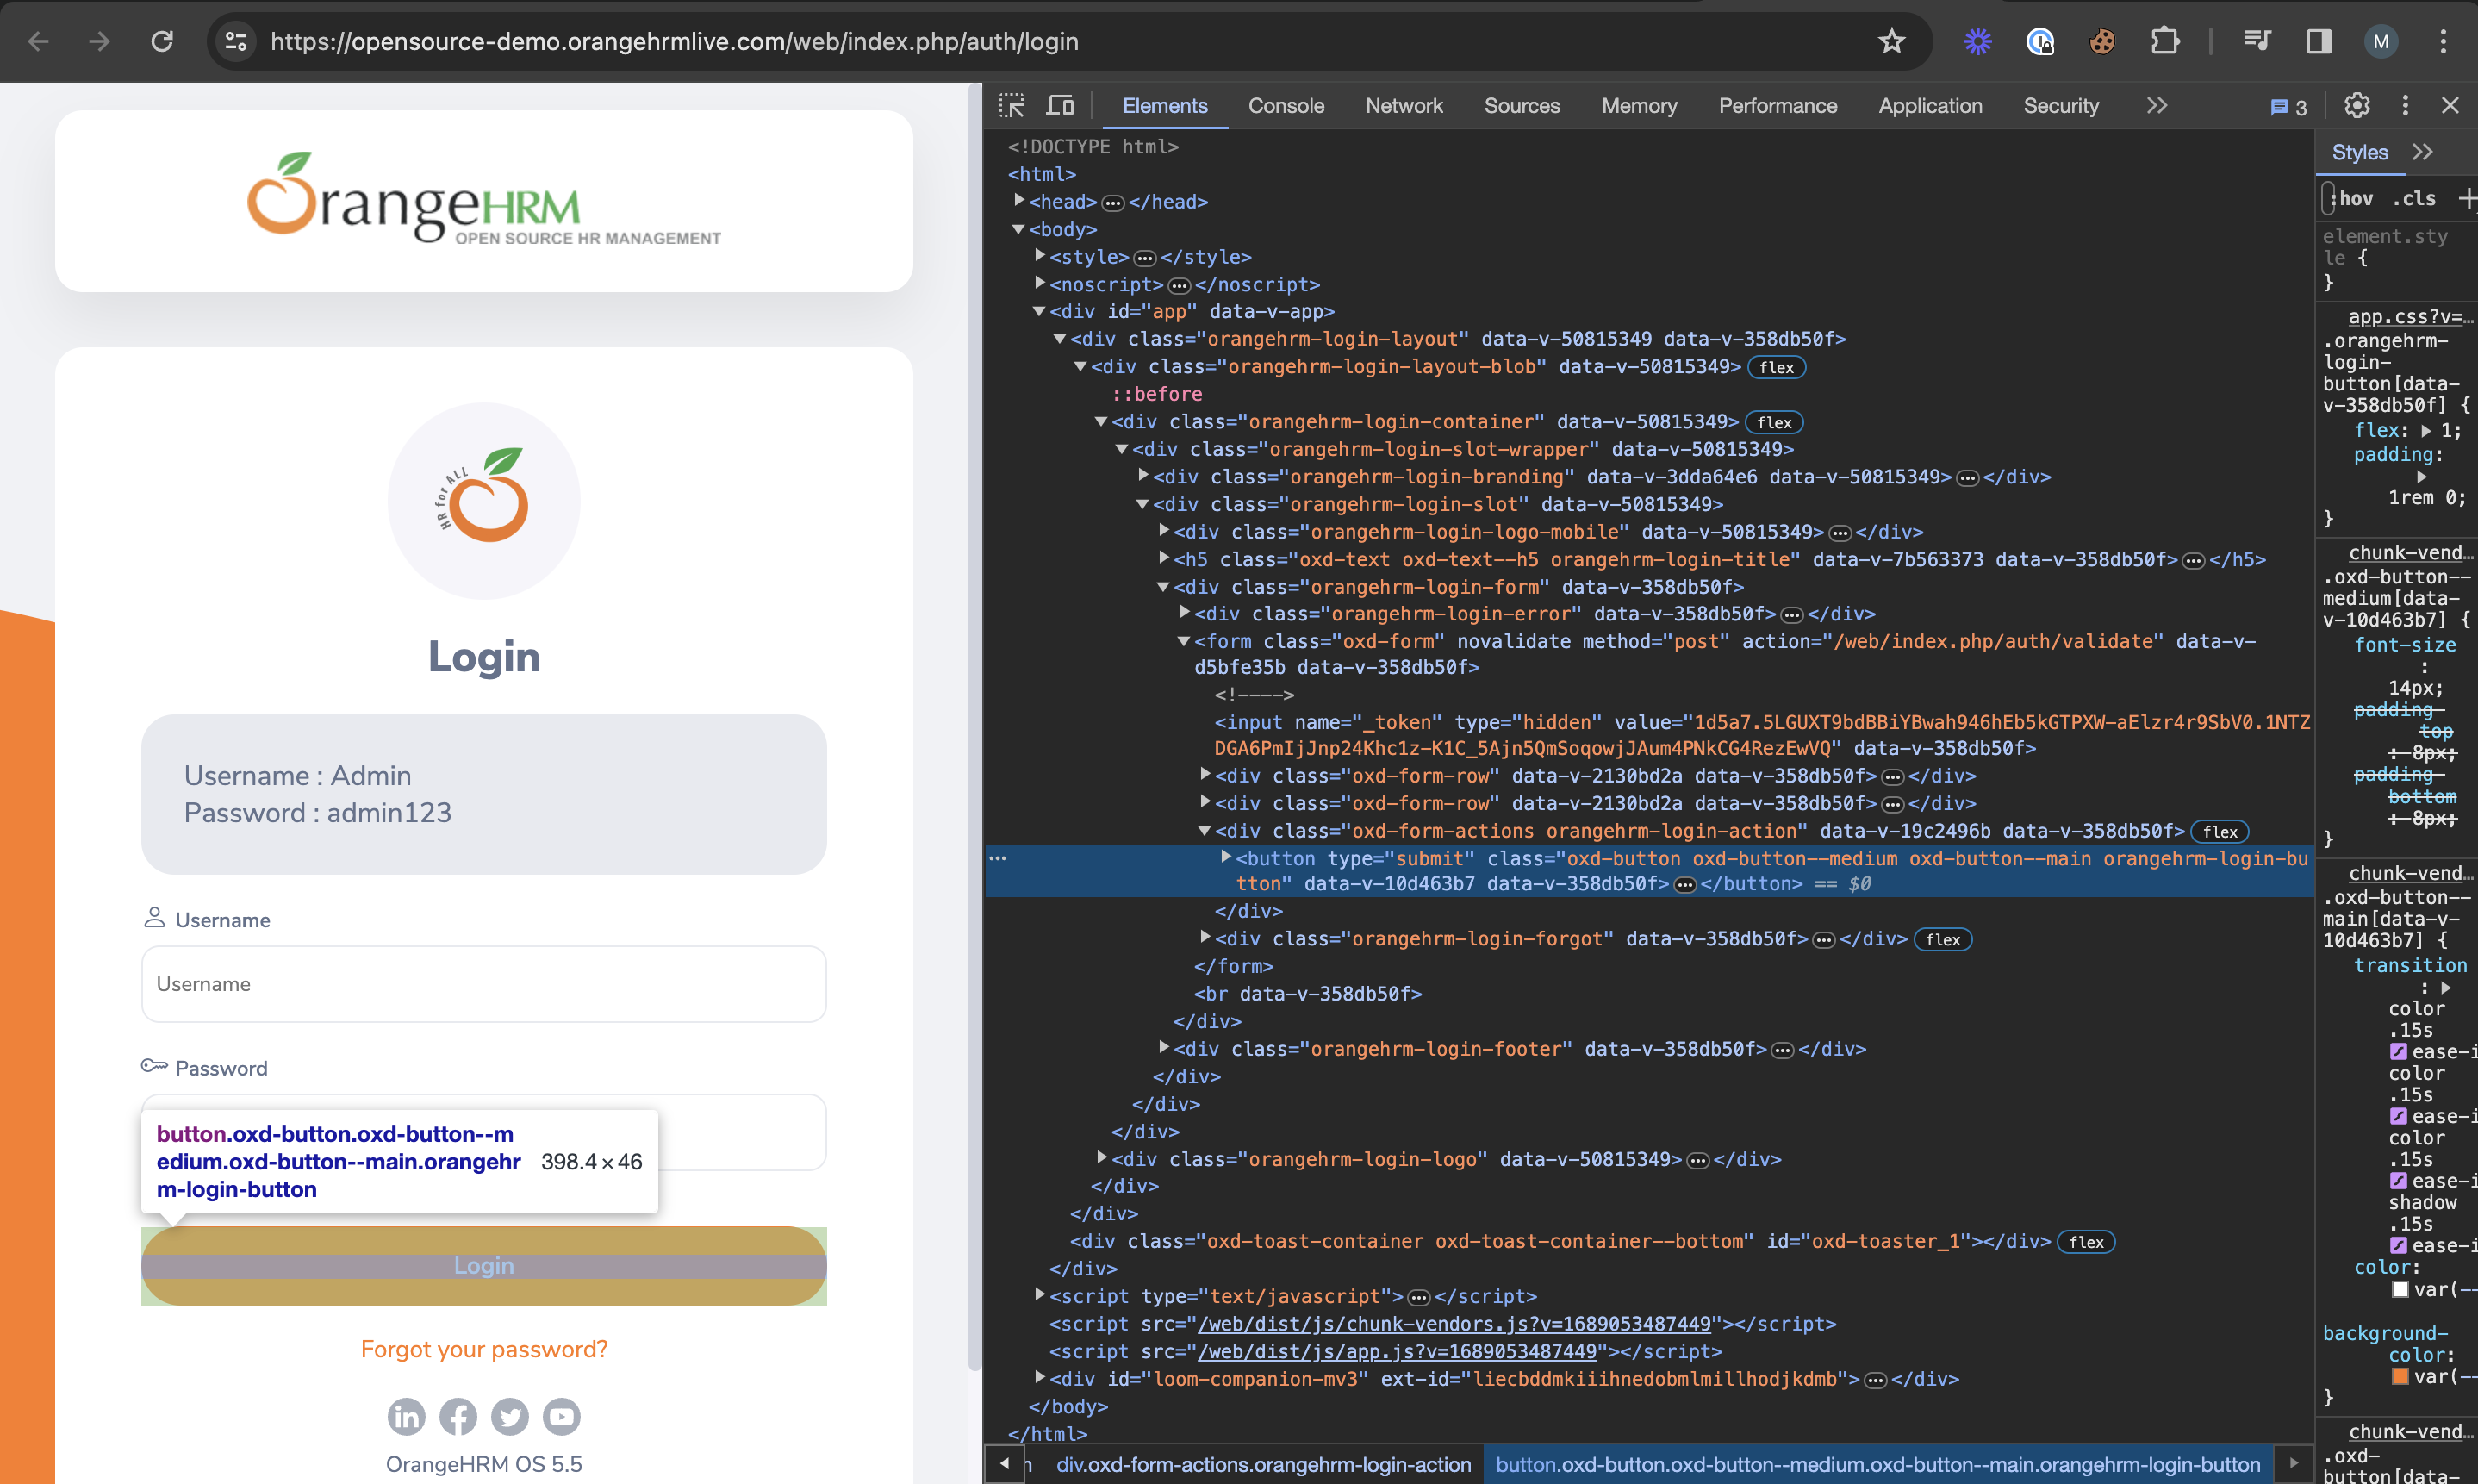2478x1484 pixels.
Task: Click the browser forward arrow
Action: (x=99, y=41)
